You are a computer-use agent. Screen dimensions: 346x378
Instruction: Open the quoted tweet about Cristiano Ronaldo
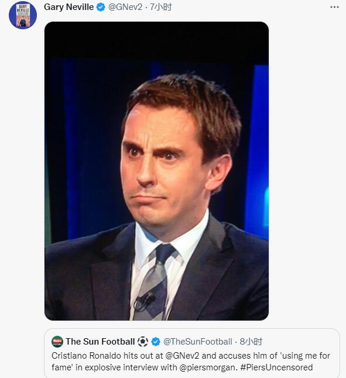click(x=192, y=353)
